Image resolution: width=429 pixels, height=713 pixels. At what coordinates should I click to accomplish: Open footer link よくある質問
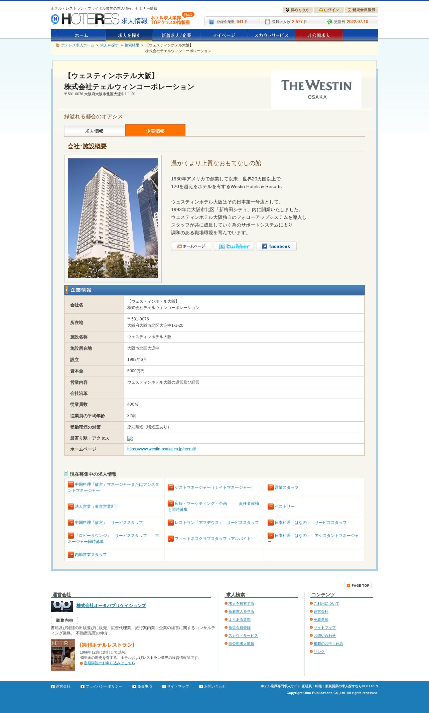tap(240, 619)
